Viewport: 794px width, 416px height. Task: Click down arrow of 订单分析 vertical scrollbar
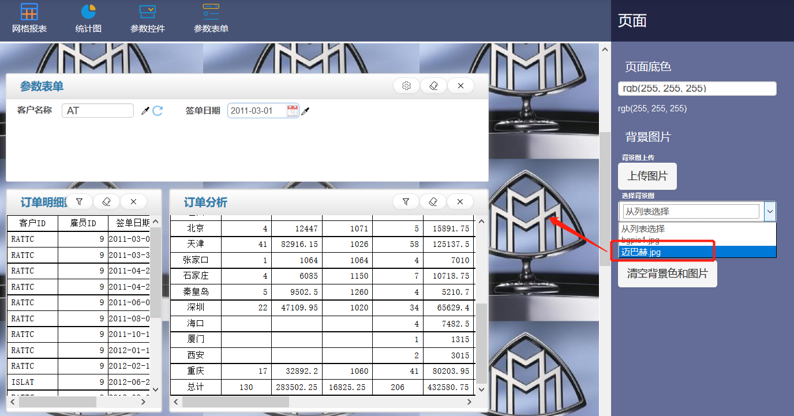(481, 390)
